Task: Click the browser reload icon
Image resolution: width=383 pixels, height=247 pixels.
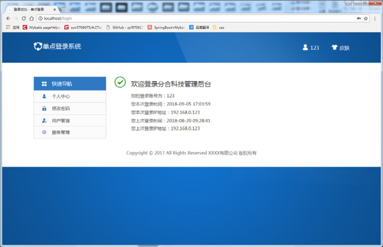Action: tap(24, 18)
